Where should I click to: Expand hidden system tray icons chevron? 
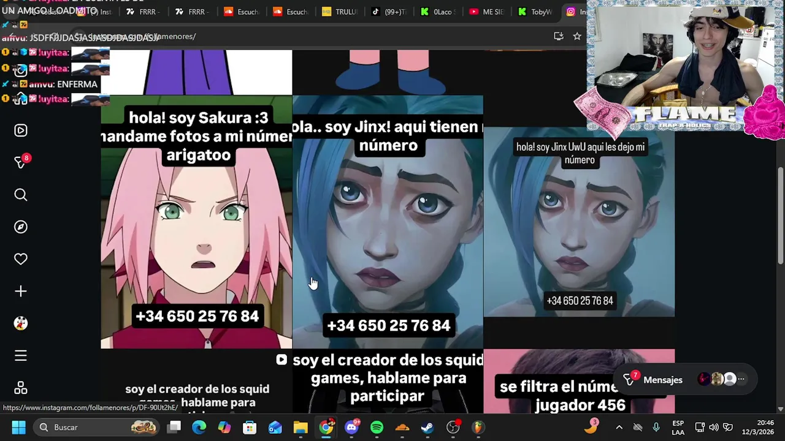[619, 427]
